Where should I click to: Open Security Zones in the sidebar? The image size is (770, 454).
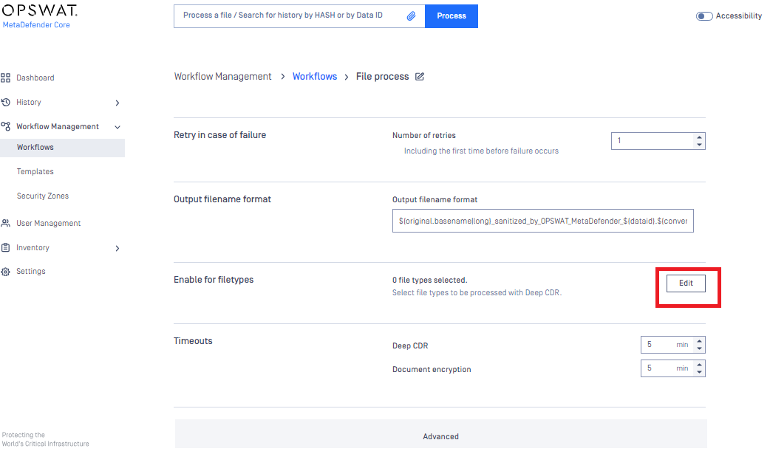(43, 196)
